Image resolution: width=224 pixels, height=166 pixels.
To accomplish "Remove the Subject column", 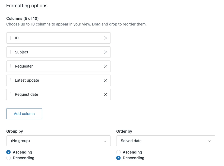I will pos(106,52).
